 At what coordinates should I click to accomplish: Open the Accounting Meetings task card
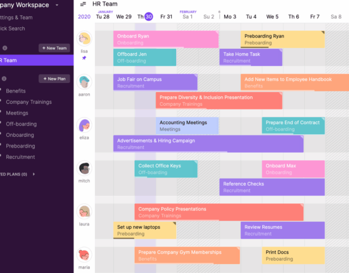[187, 125]
